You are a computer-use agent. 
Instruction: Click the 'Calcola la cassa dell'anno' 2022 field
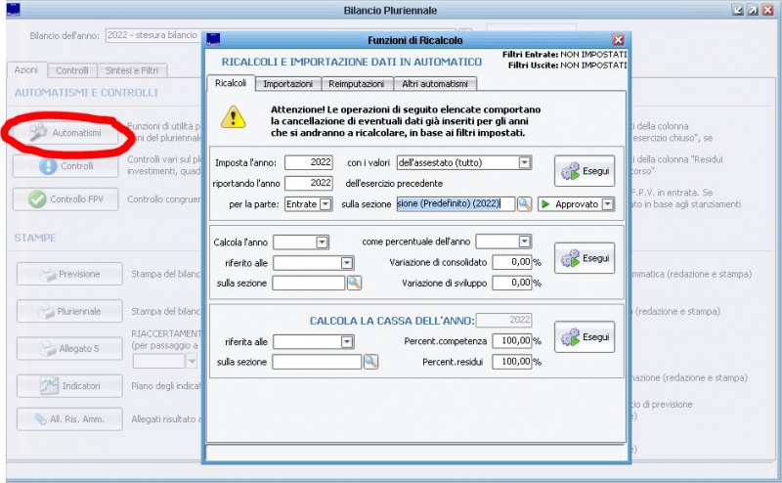coord(503,320)
